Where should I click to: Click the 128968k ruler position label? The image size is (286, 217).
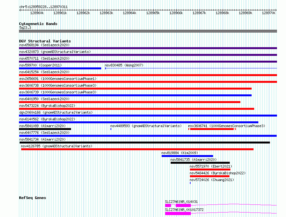coord(222,13)
